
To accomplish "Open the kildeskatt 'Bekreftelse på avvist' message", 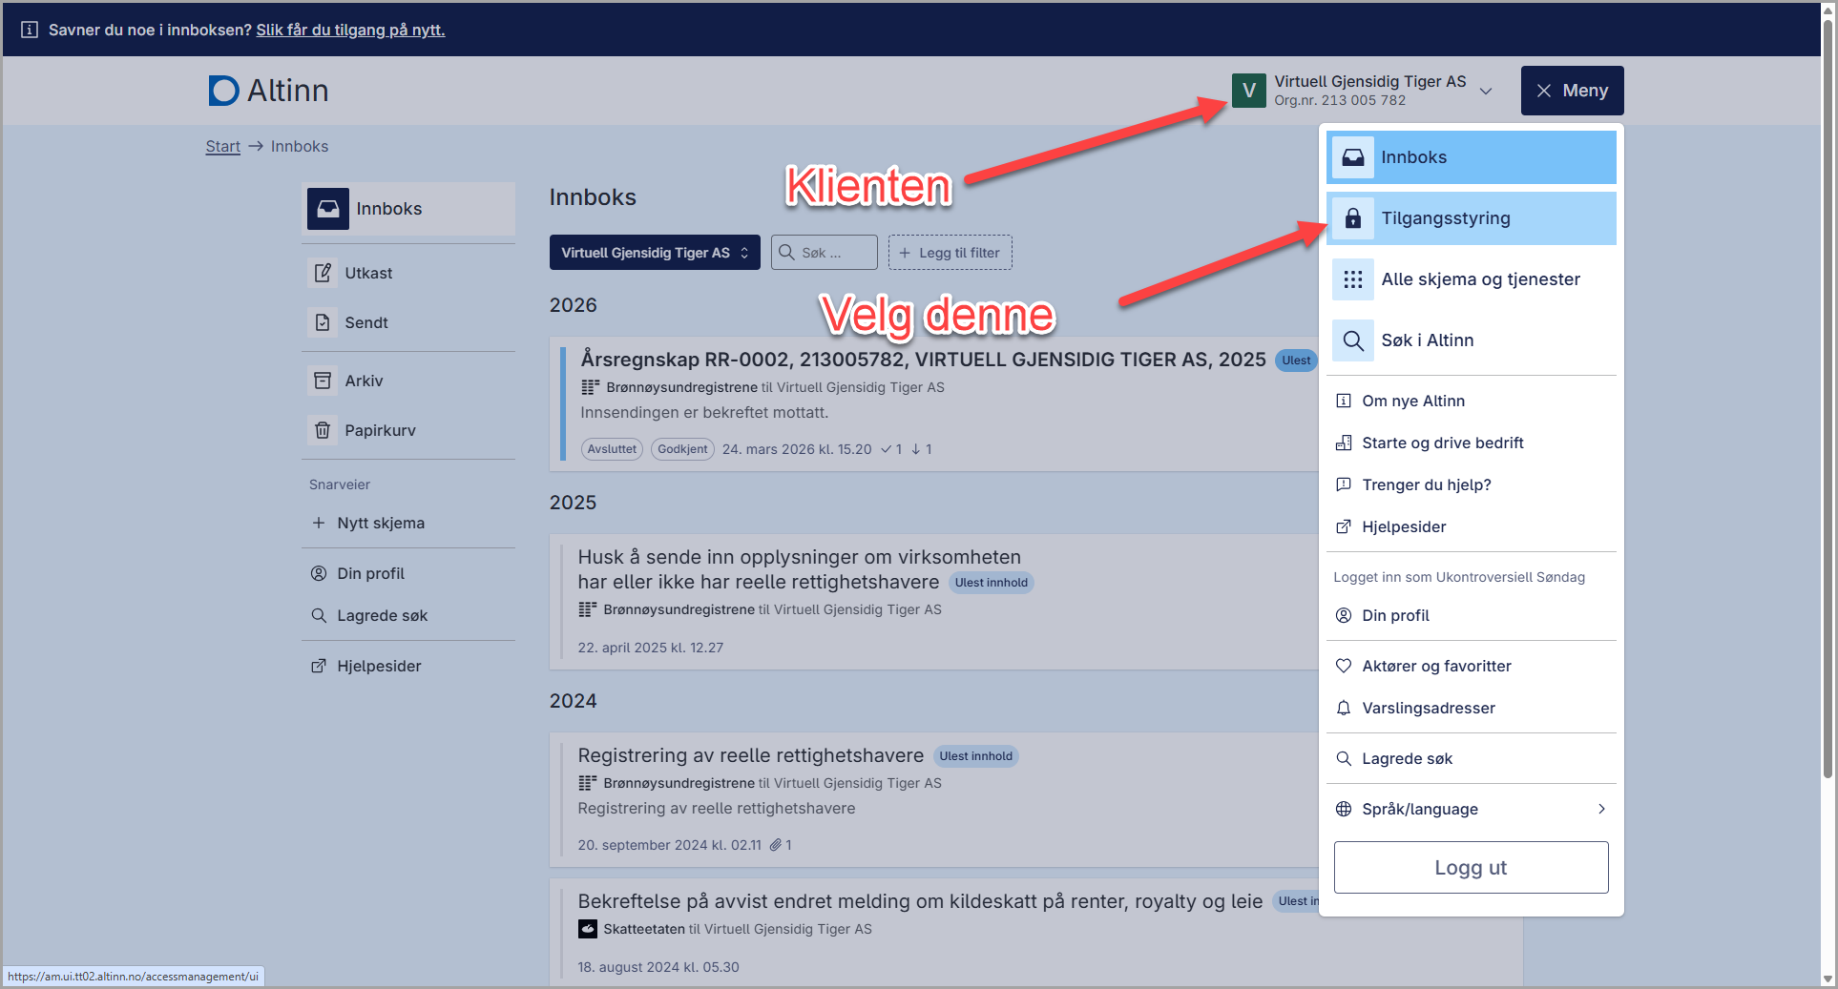I will click(920, 901).
